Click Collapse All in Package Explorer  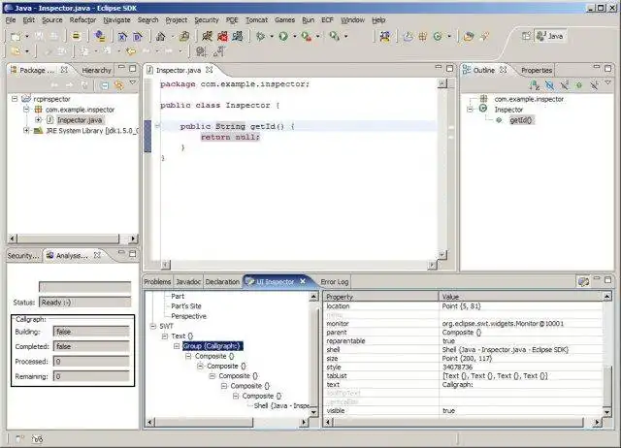pos(104,84)
